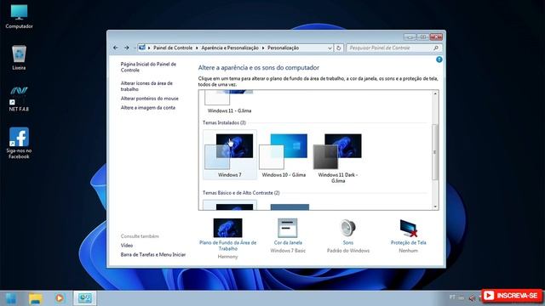Select the Control Panel taskbar button
Image resolution: width=545 pixels, height=306 pixels.
point(85,298)
